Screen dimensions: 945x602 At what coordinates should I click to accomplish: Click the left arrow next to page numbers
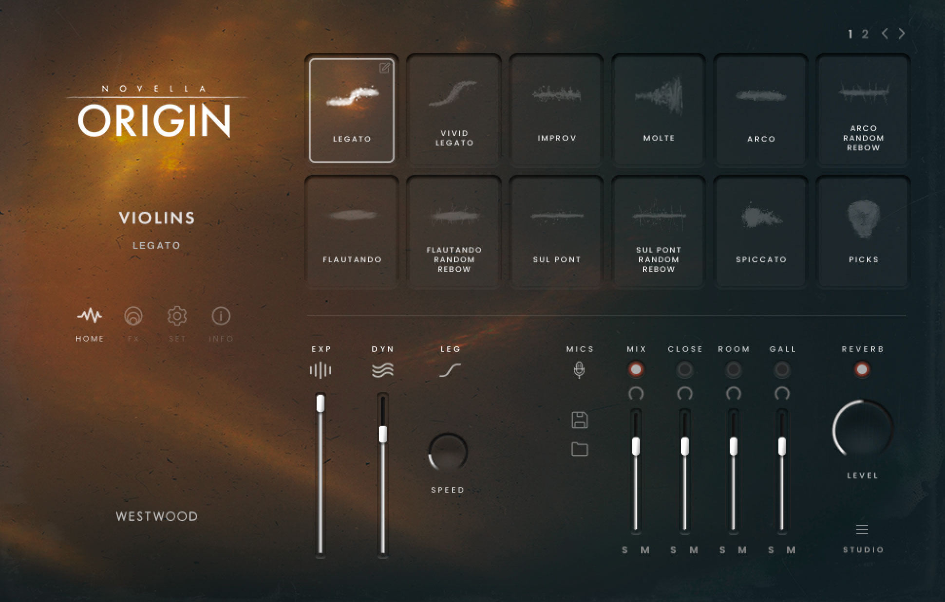[884, 33]
